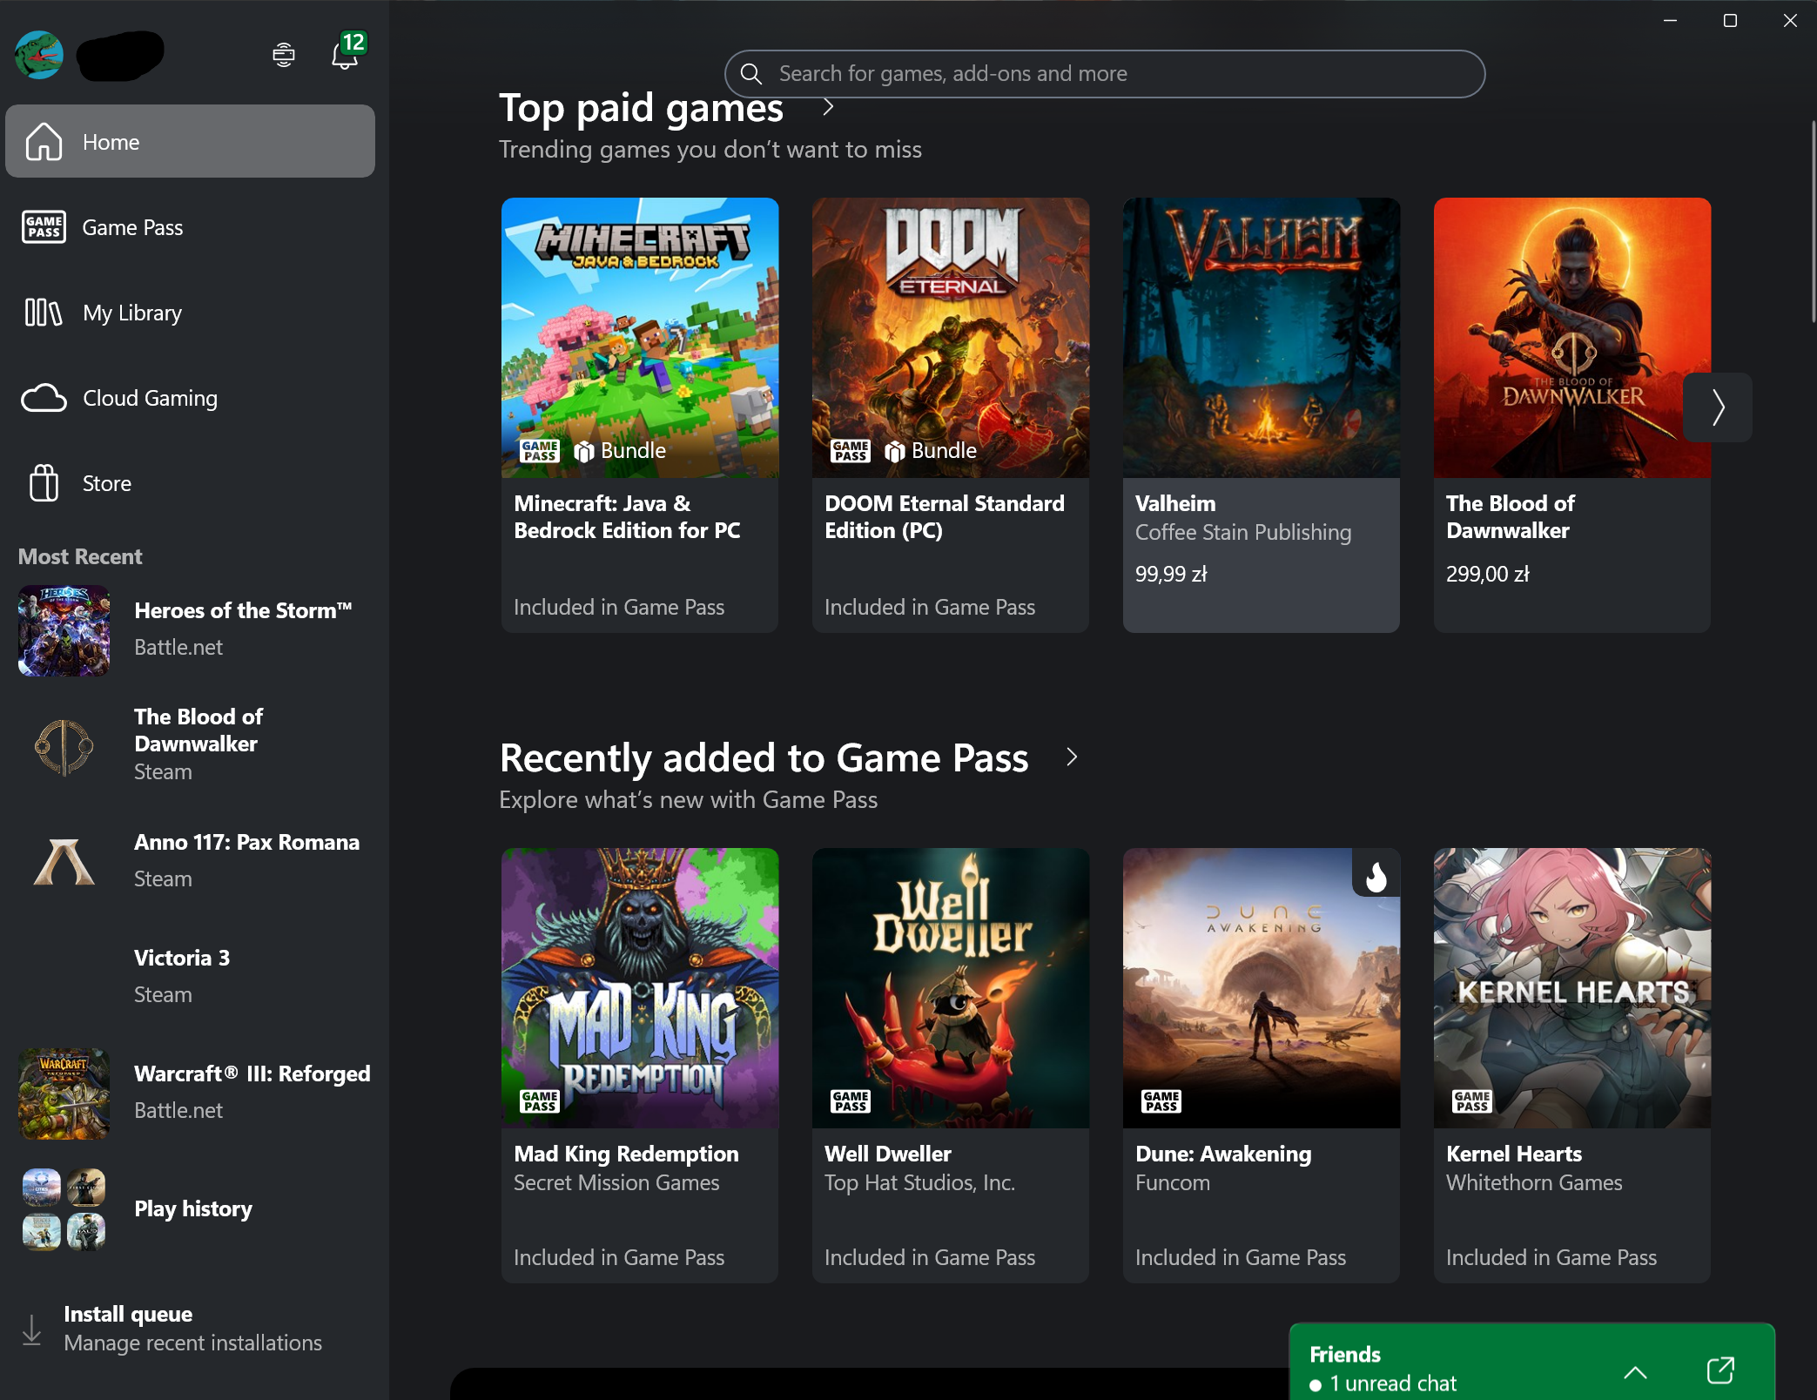This screenshot has height=1400, width=1817.
Task: Expand Recently added to Game Pass chevron
Action: 1072,757
